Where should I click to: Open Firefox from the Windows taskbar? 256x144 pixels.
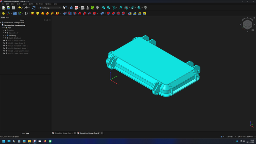tap(45, 141)
